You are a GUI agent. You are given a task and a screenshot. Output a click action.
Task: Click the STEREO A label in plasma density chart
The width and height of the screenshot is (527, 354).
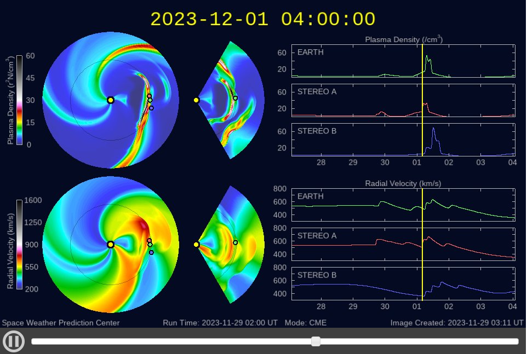pyautogui.click(x=317, y=91)
